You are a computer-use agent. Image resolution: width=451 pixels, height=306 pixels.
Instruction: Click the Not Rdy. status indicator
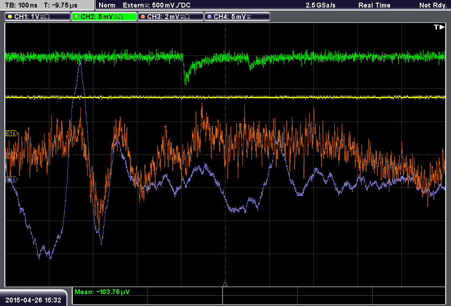[433, 5]
